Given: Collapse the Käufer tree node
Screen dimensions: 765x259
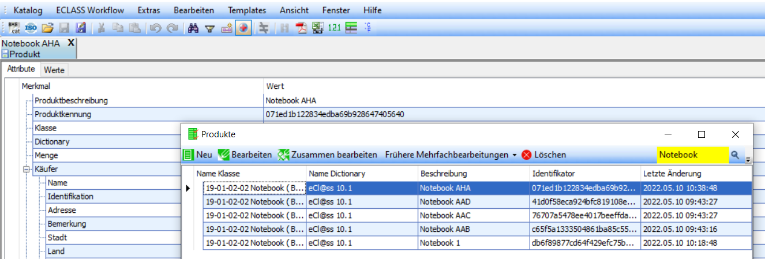Looking at the screenshot, I should (26, 169).
